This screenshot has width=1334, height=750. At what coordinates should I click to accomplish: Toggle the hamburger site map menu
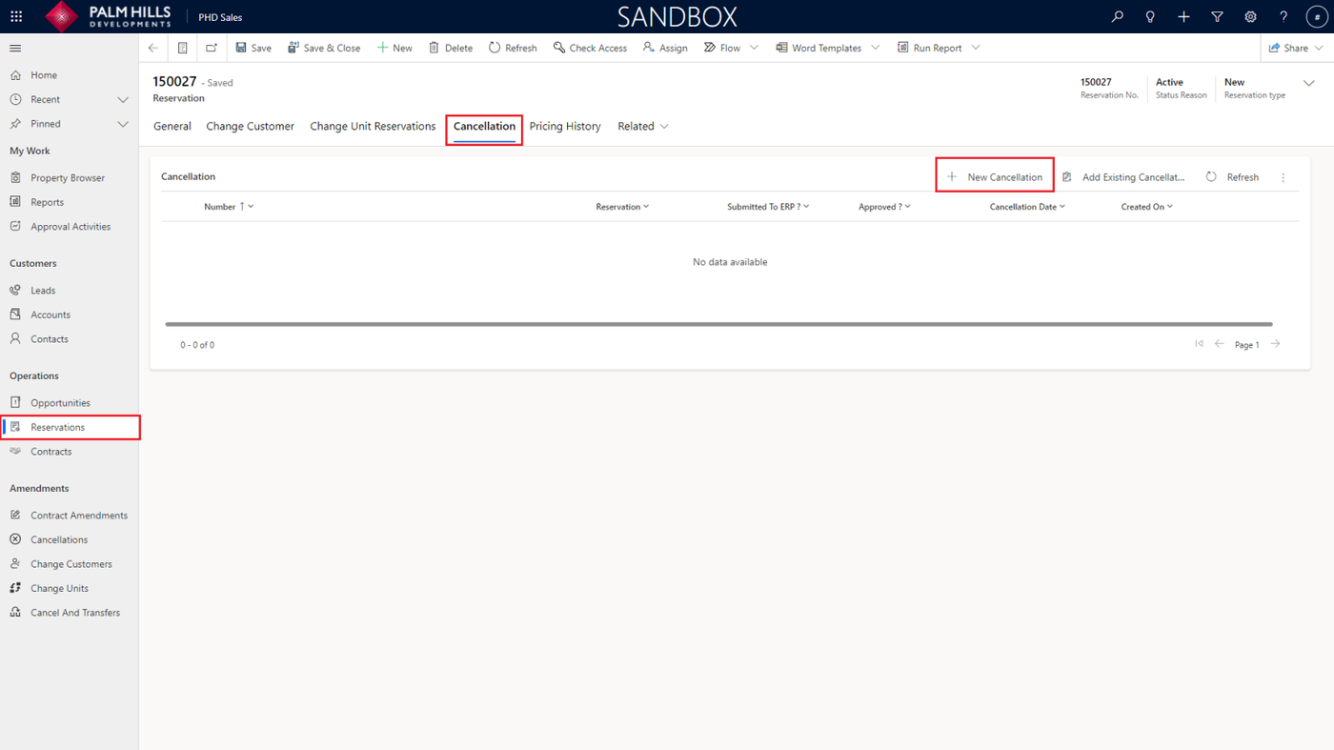pos(15,48)
